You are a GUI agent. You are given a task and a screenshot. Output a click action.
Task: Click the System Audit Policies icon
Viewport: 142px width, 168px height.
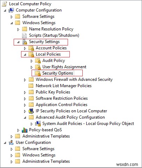coord(38,124)
